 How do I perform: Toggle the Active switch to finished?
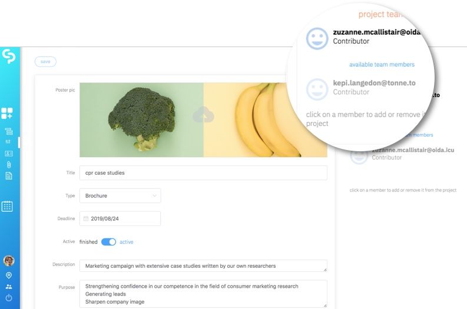click(x=108, y=242)
